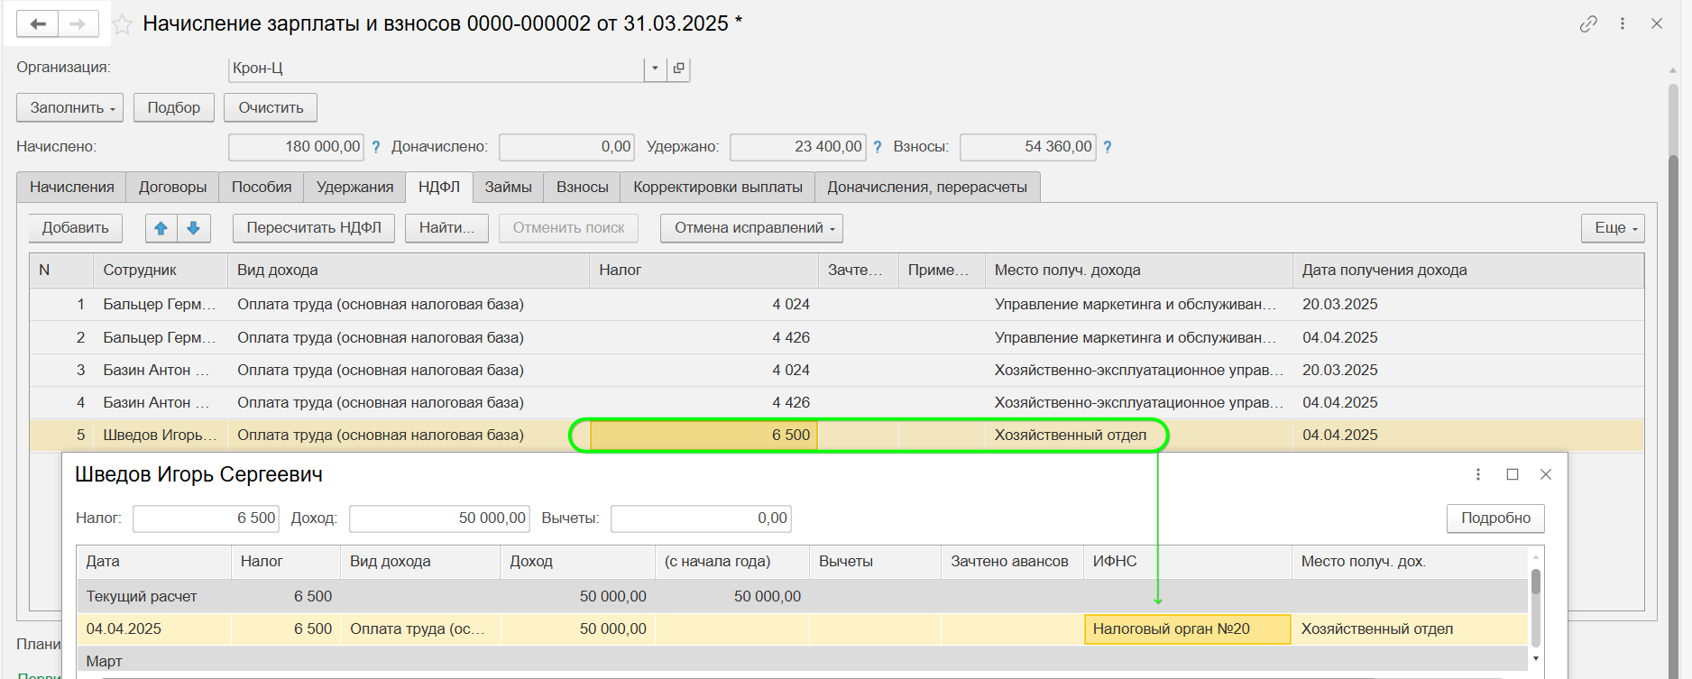Image resolution: width=1692 pixels, height=679 pixels.
Task: Select tax cell 6 500 for Шведов
Action: [703, 436]
